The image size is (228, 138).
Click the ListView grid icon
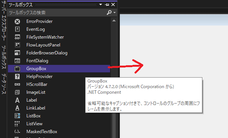[x=17, y=124]
